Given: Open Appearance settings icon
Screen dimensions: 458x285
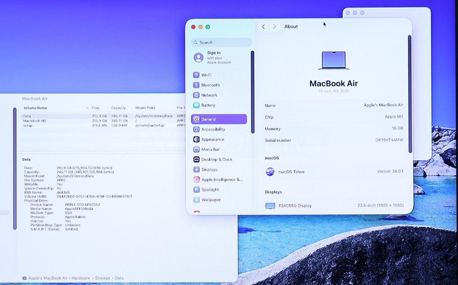Looking at the screenshot, I should pos(196,139).
